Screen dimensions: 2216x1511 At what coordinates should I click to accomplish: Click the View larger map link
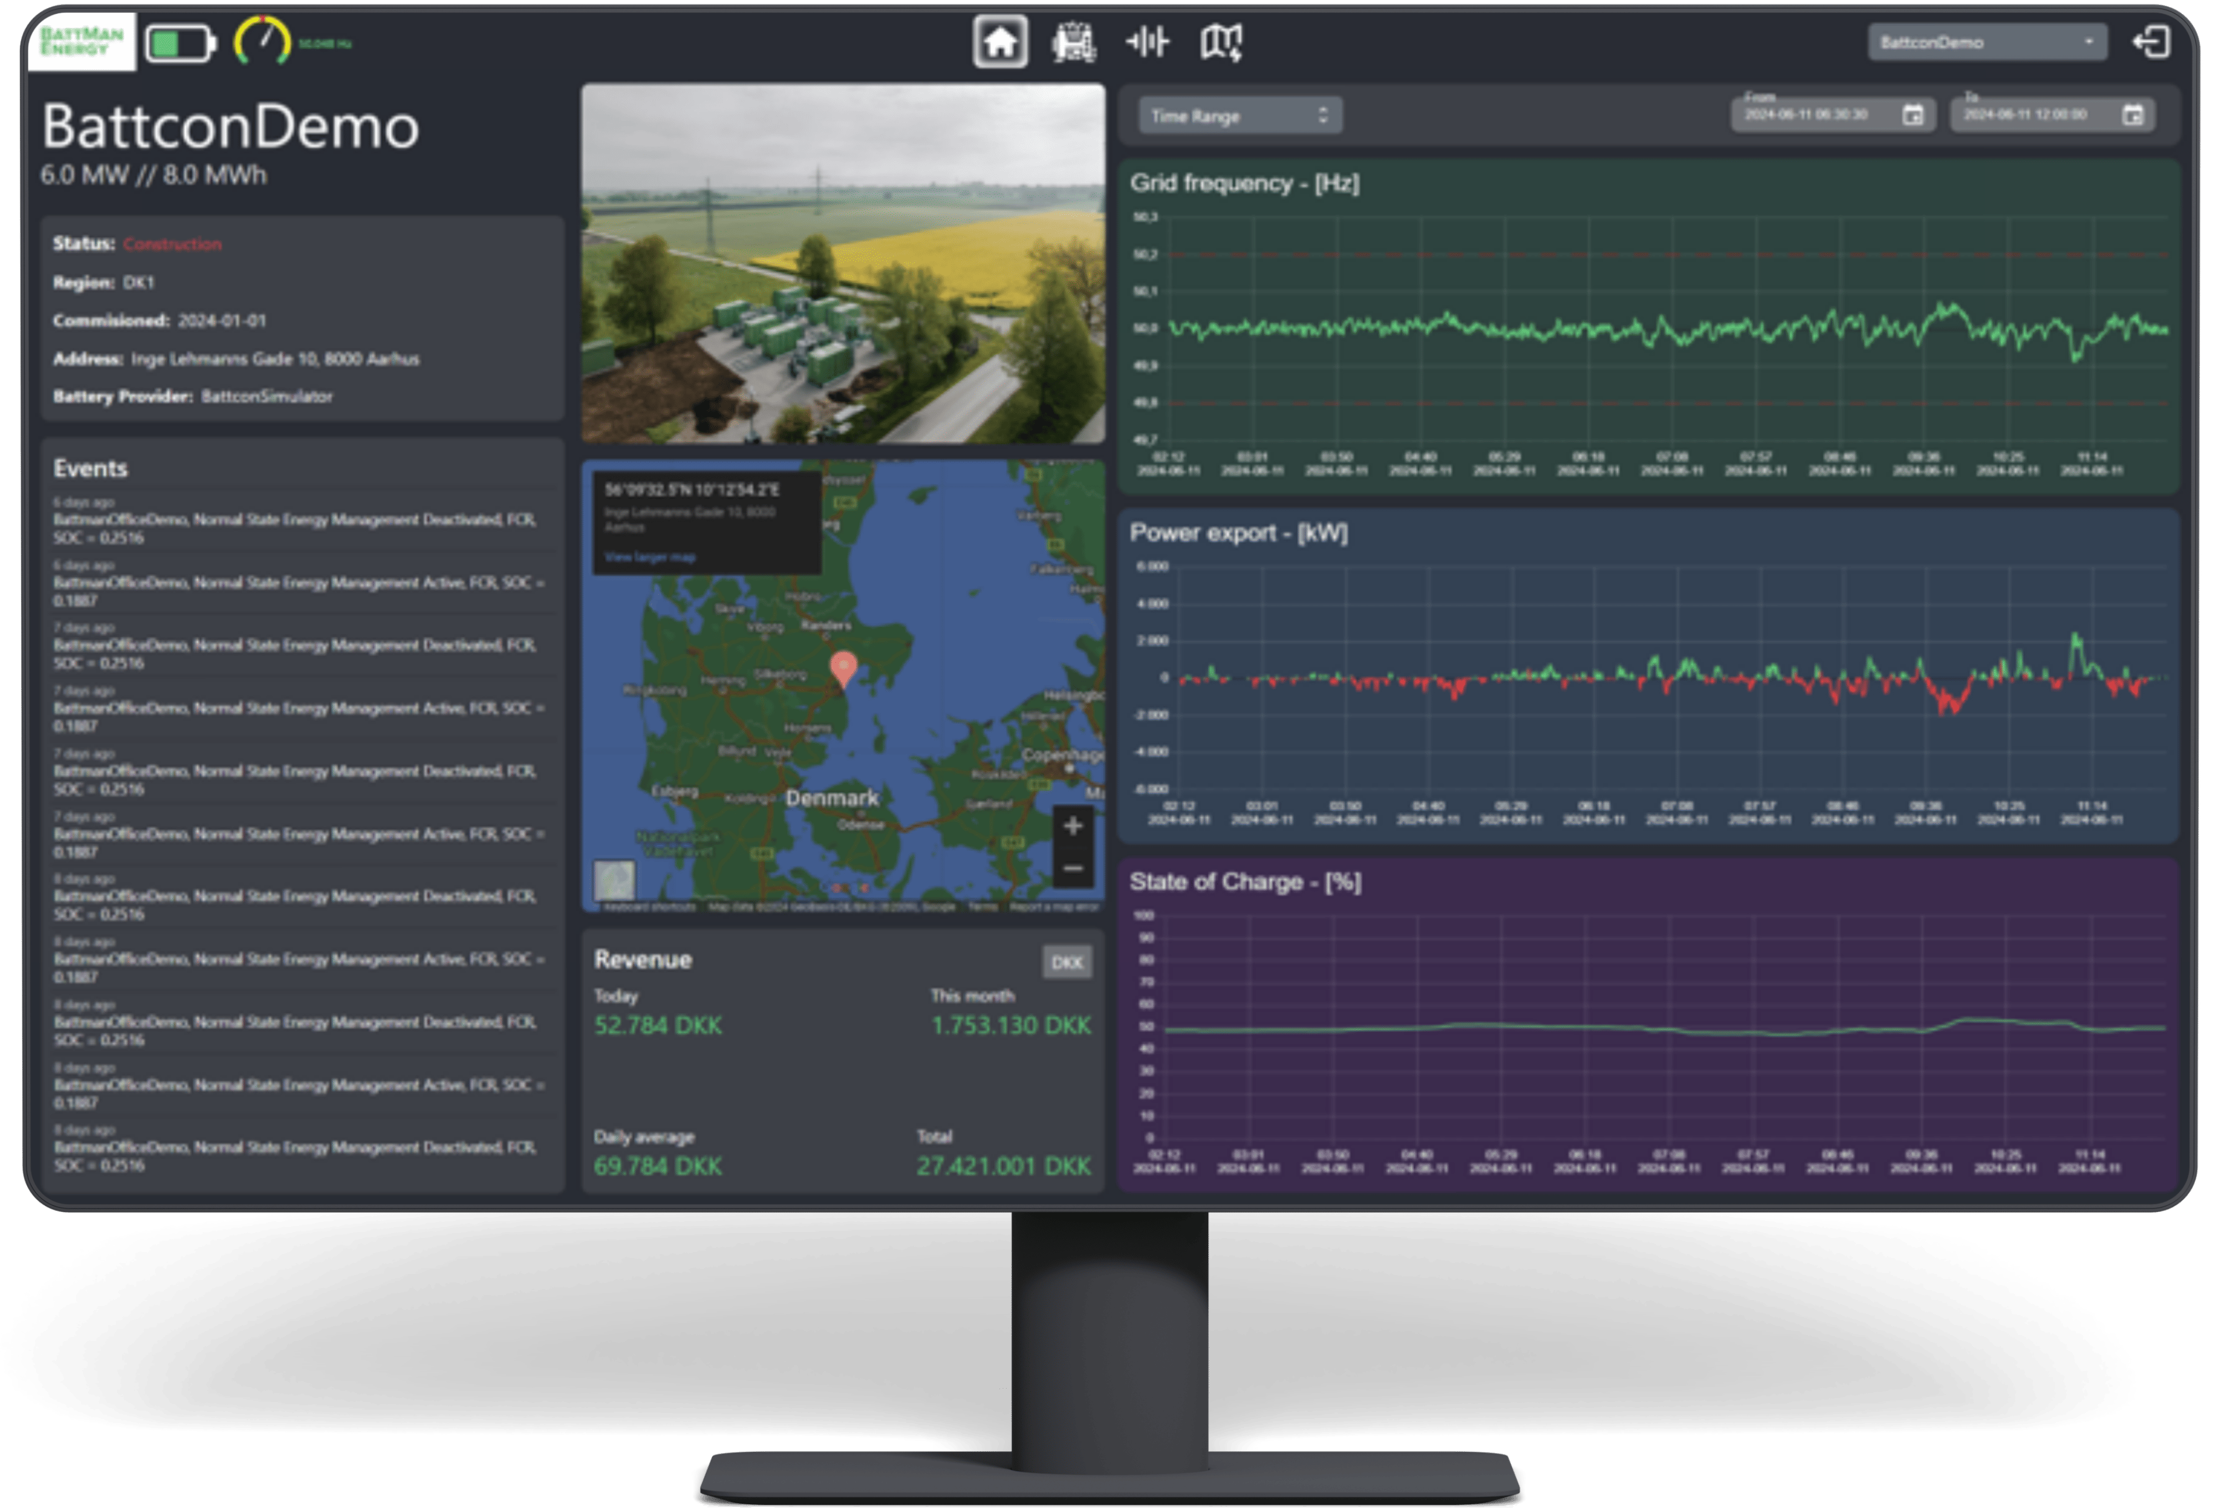650,558
